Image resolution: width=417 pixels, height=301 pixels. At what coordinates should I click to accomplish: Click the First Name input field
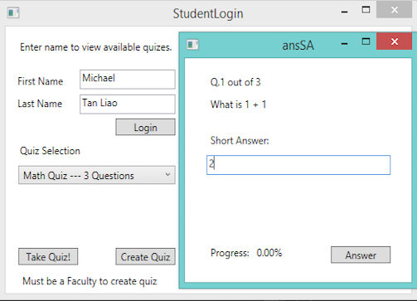128,80
